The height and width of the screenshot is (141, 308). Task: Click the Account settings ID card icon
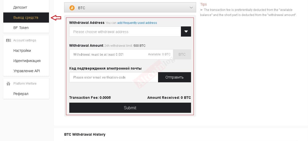coord(8,40)
